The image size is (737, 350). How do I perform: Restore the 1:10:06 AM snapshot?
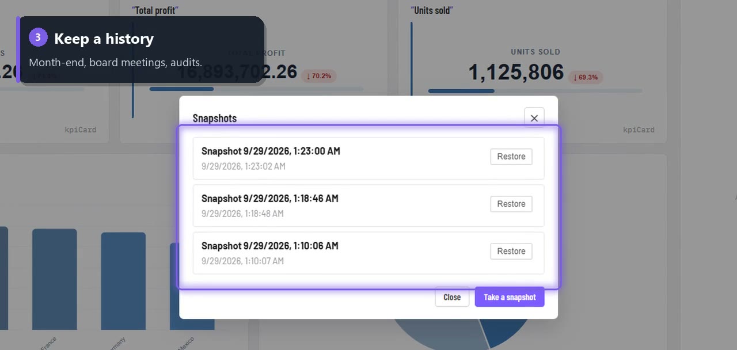click(x=511, y=251)
